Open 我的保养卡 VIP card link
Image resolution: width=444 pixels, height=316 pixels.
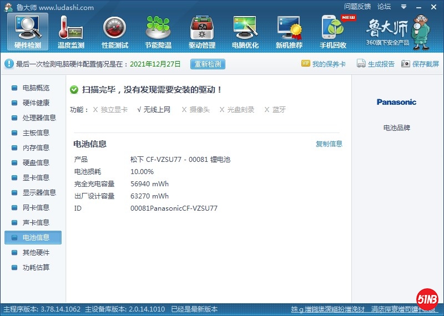tap(324, 64)
